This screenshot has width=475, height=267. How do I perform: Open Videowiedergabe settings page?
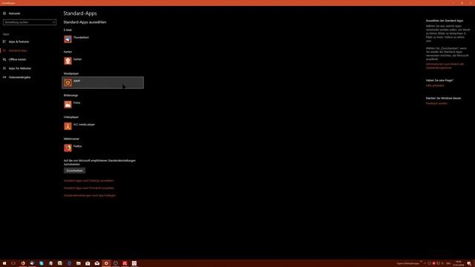(x=19, y=77)
